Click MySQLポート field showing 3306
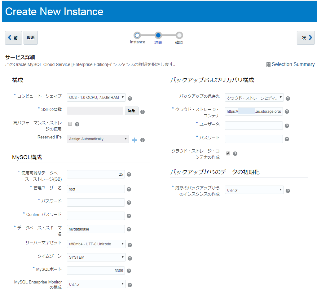317x294 pixels. (96, 271)
